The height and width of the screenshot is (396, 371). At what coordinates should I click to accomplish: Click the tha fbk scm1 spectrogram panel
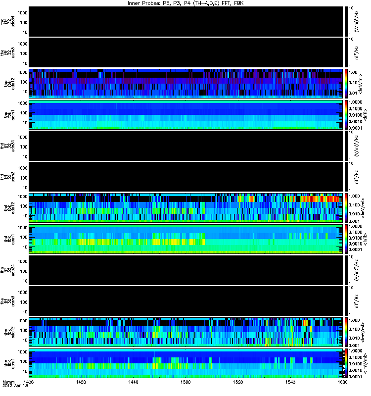[186, 115]
